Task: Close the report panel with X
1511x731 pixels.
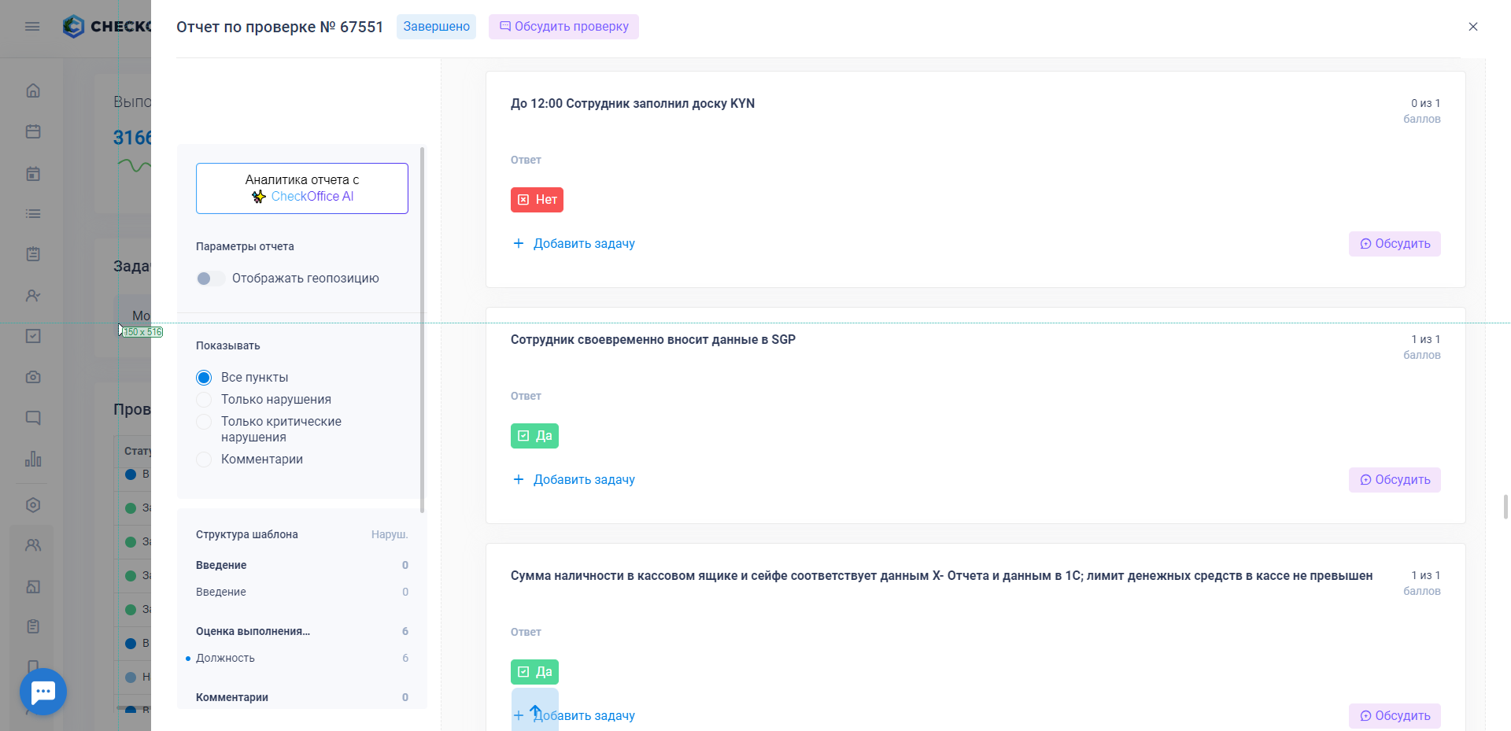Action: click(x=1473, y=27)
